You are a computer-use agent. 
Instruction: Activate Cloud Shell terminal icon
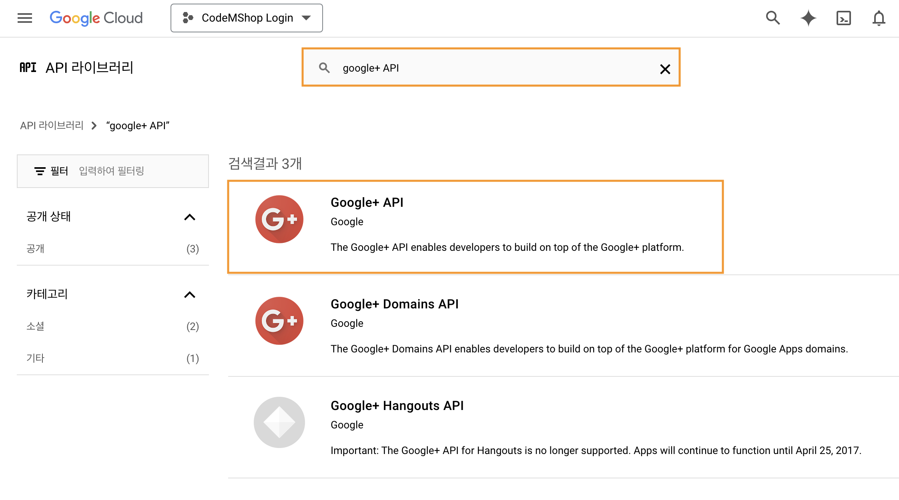(843, 18)
